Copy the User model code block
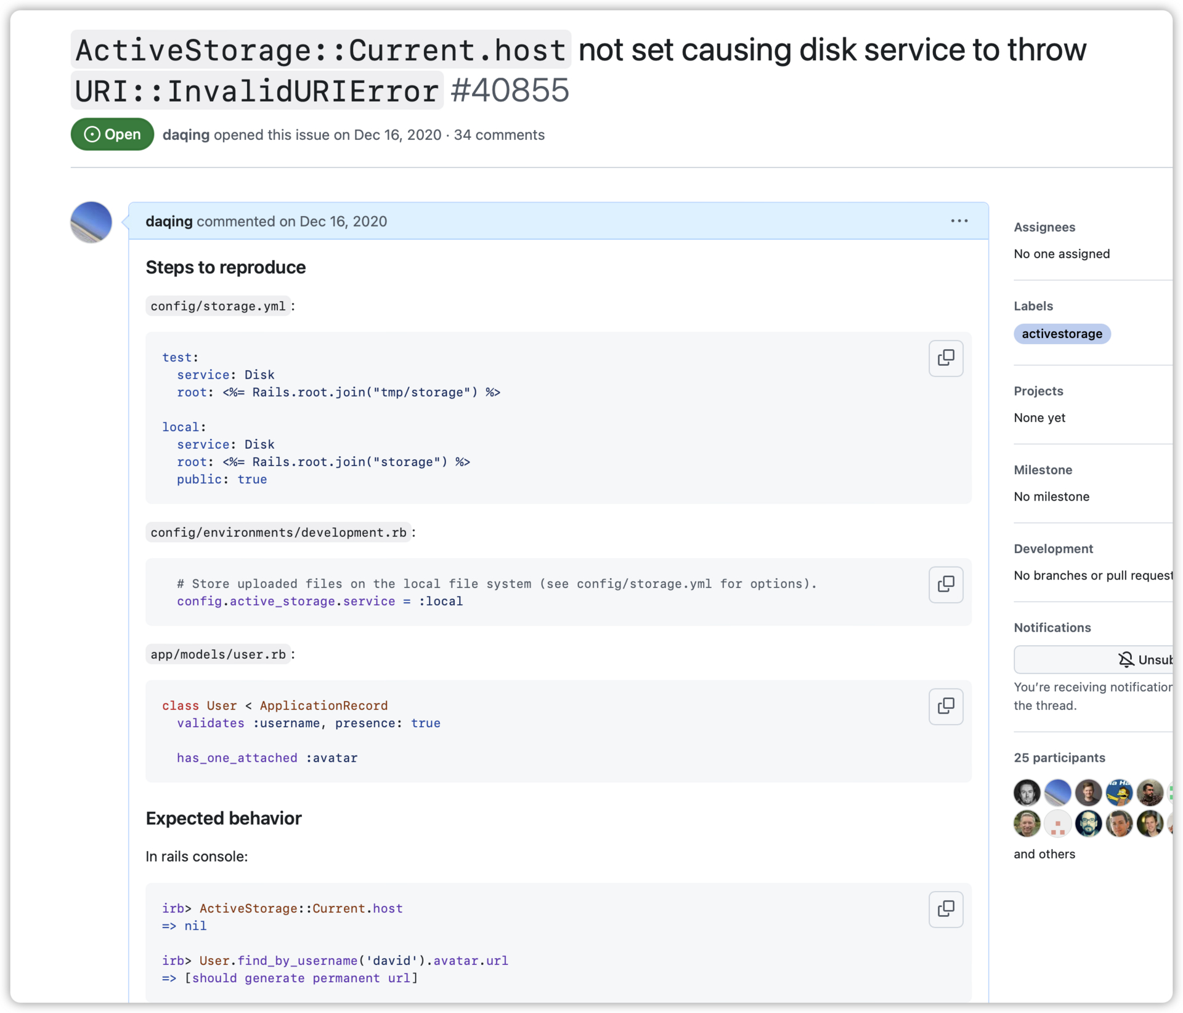 [946, 706]
